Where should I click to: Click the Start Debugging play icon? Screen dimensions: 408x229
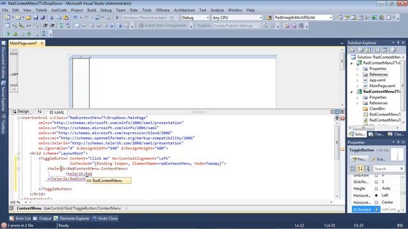click(117, 18)
